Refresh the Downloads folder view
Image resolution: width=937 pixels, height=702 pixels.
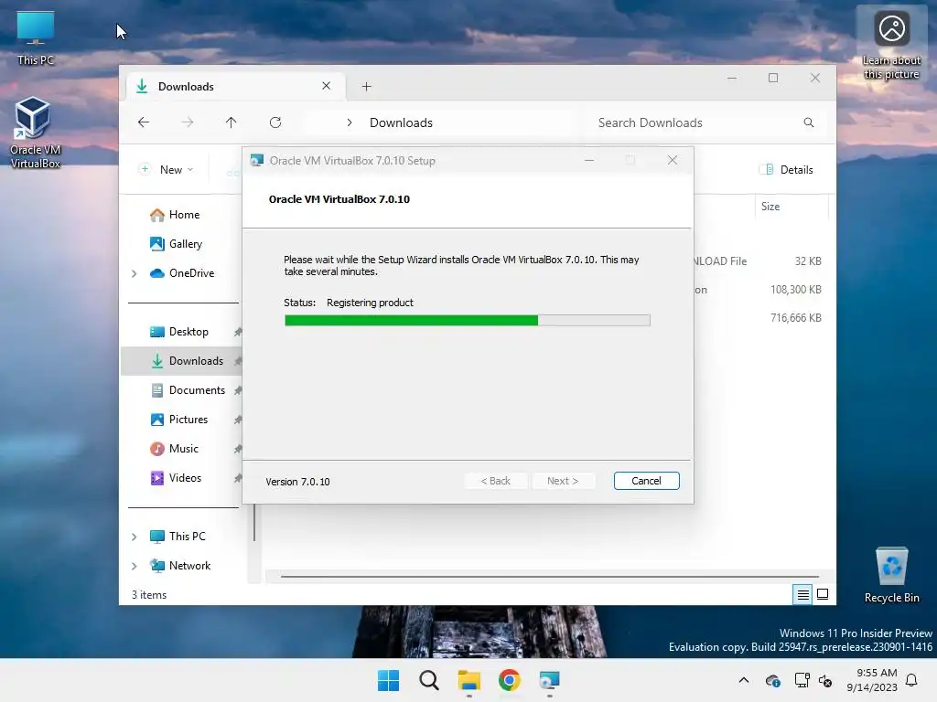tap(275, 122)
